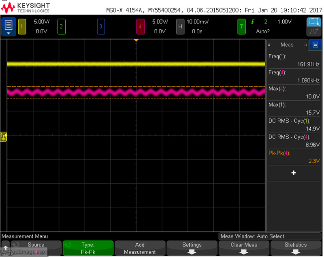Expand the Source softkey dropdown
This screenshot has height=257, width=324.
36,248
